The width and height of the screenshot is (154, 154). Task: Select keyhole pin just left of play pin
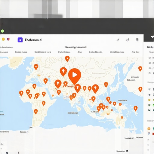[63, 72]
